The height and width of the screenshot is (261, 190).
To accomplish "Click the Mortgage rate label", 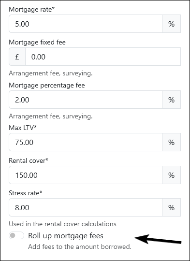I will tap(31, 10).
